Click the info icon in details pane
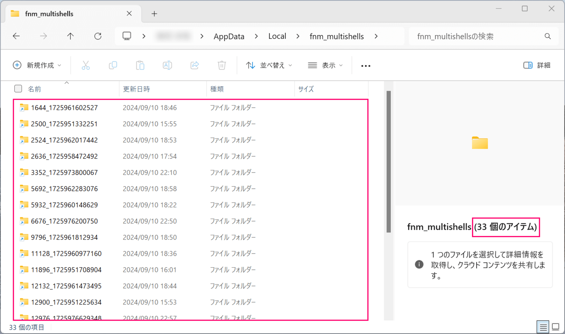This screenshot has width=565, height=334. [419, 264]
